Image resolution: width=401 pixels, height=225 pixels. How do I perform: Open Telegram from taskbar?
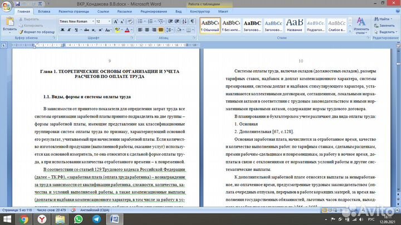96,219
